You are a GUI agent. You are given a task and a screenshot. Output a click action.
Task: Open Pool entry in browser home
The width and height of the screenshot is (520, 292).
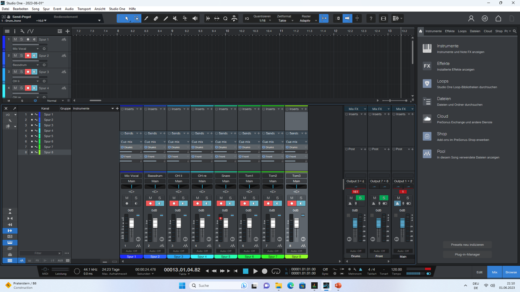click(x=467, y=154)
